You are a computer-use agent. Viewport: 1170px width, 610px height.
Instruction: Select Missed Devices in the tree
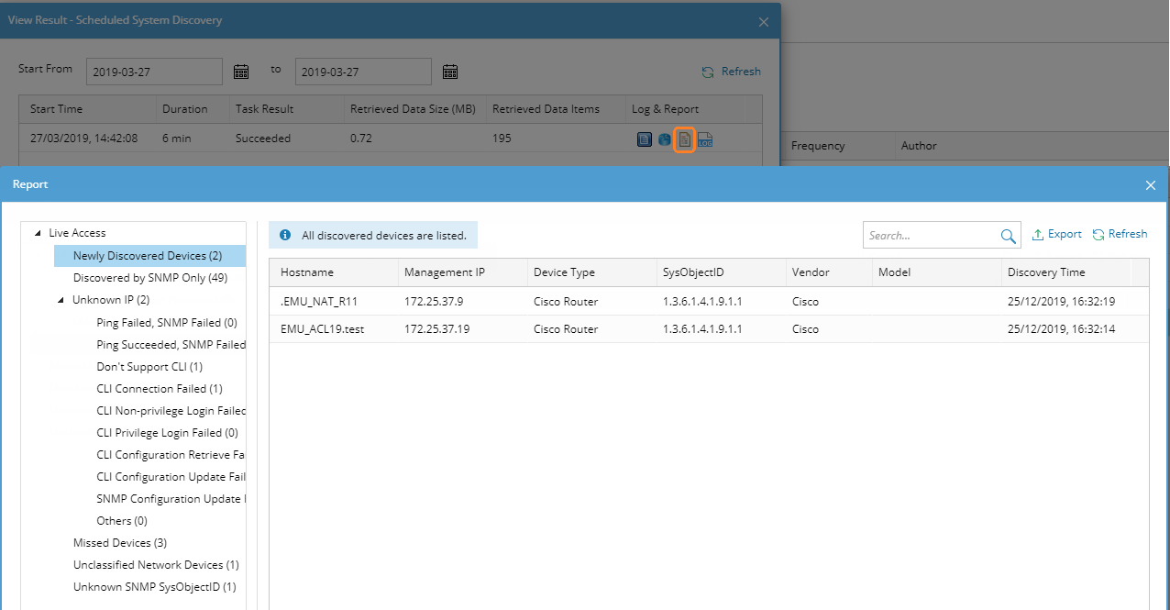120,543
